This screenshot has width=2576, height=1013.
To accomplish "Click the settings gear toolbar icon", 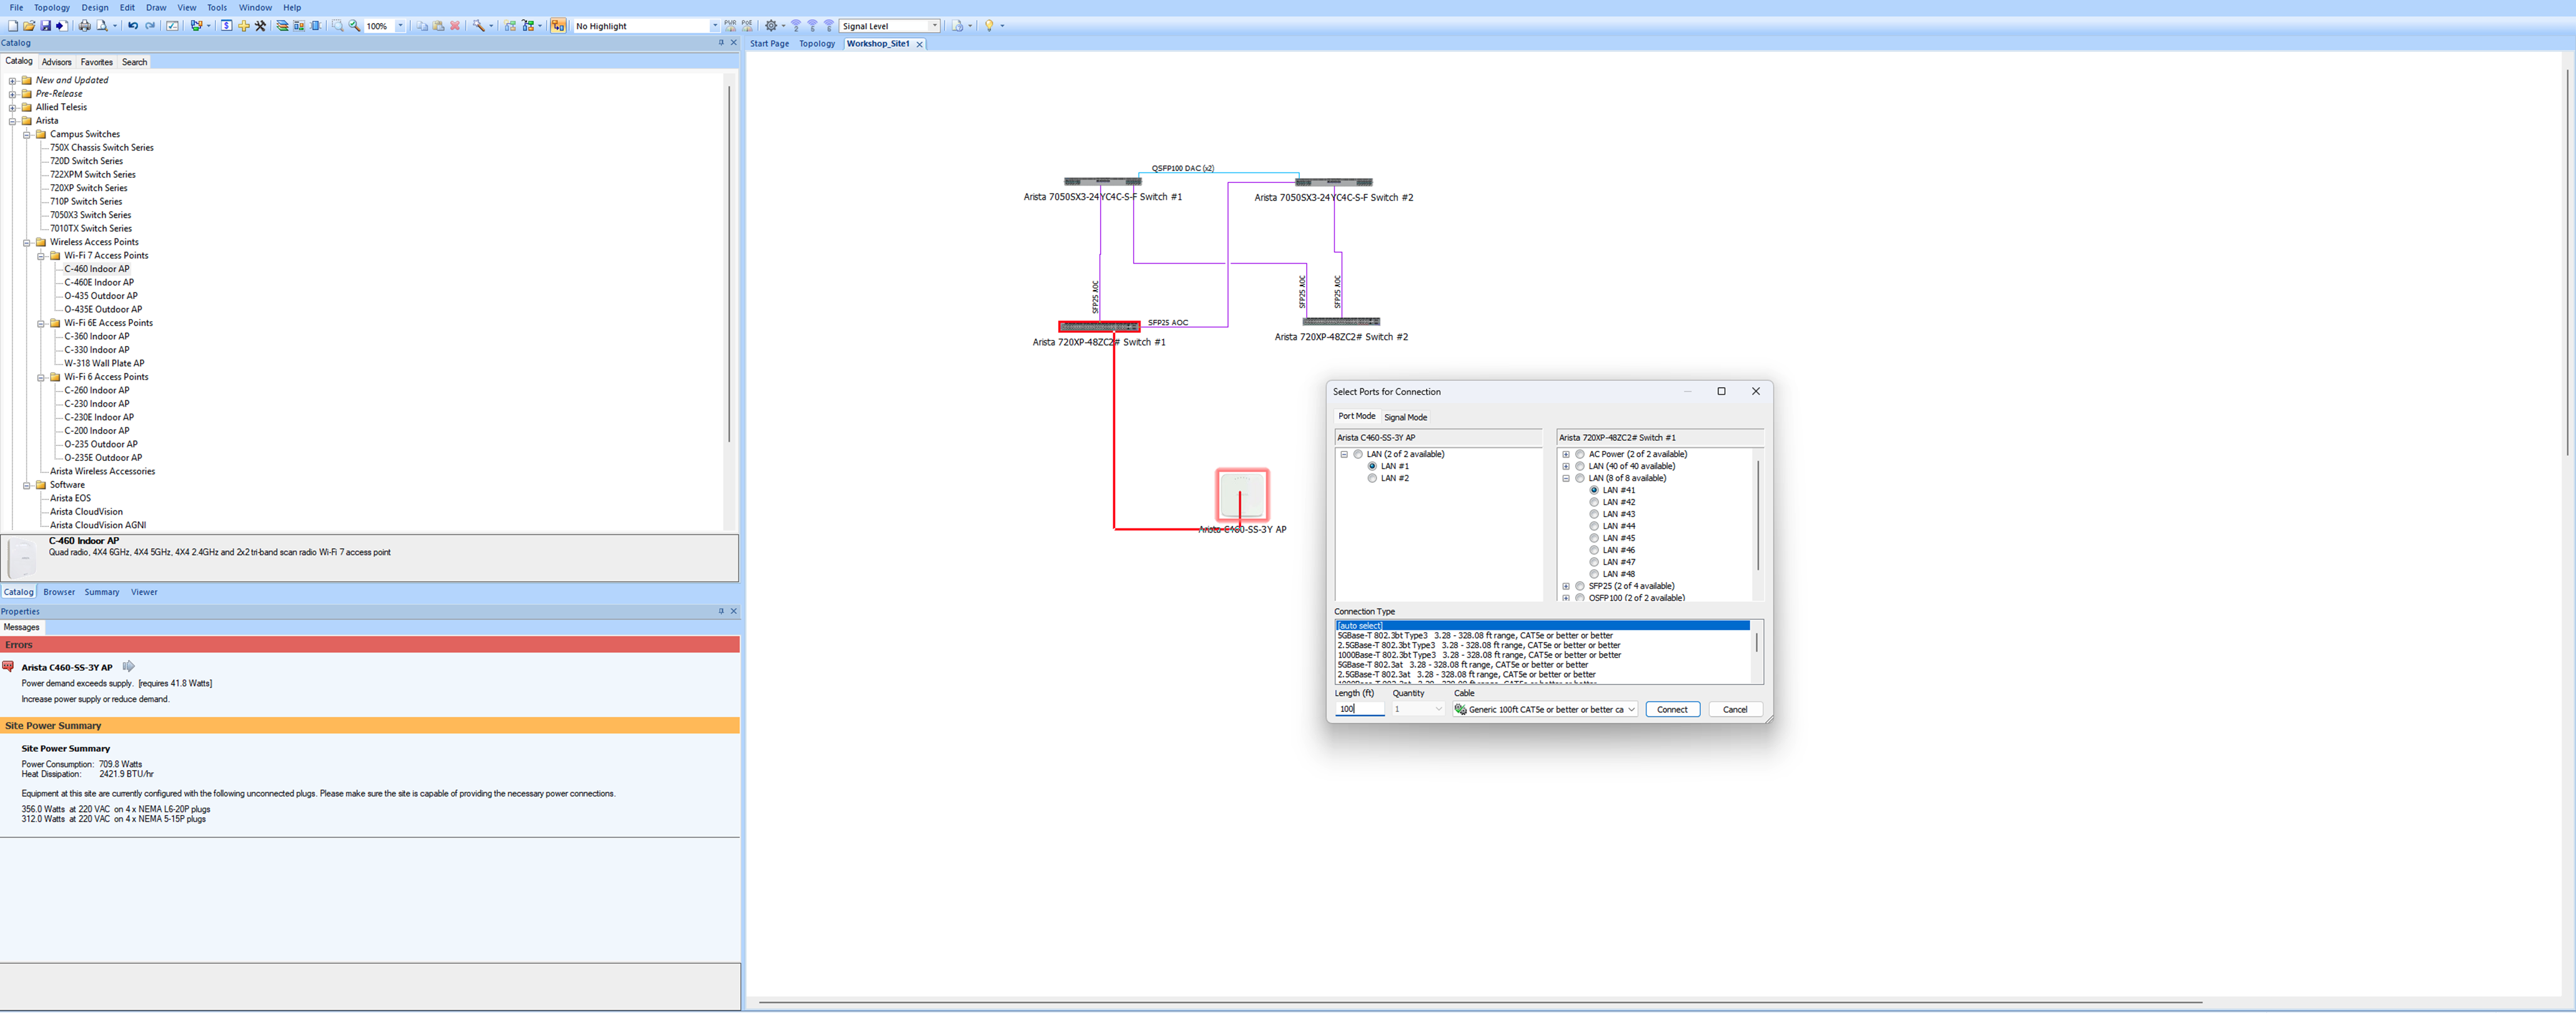I will 771,26.
